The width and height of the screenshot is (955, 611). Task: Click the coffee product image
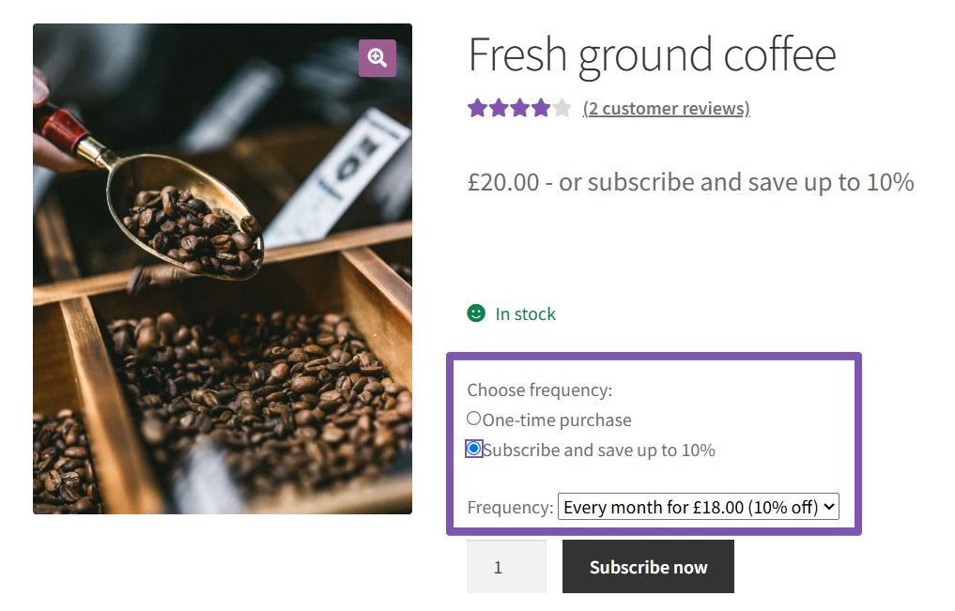(222, 267)
